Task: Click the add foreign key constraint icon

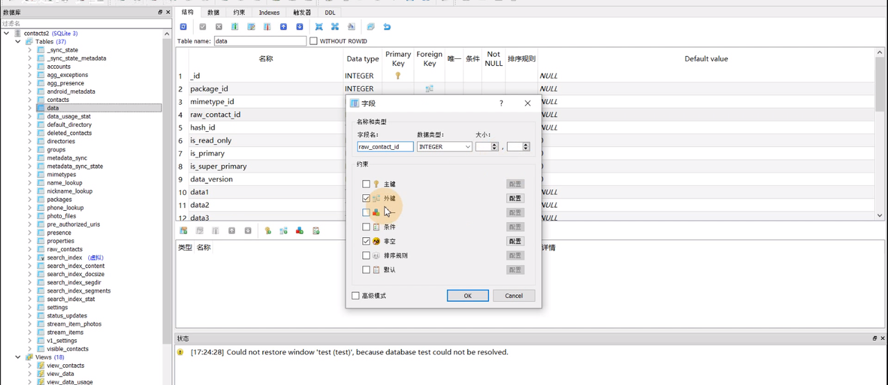Action: click(284, 231)
